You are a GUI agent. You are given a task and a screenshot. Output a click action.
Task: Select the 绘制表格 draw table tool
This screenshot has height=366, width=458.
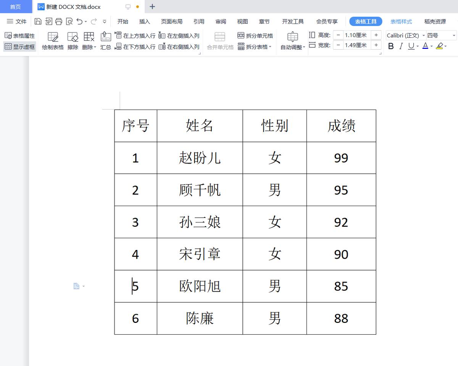point(52,41)
